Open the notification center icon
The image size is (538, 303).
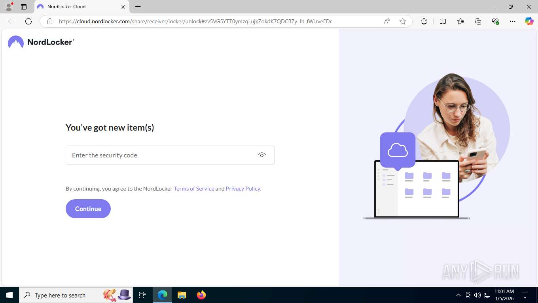pos(525,295)
